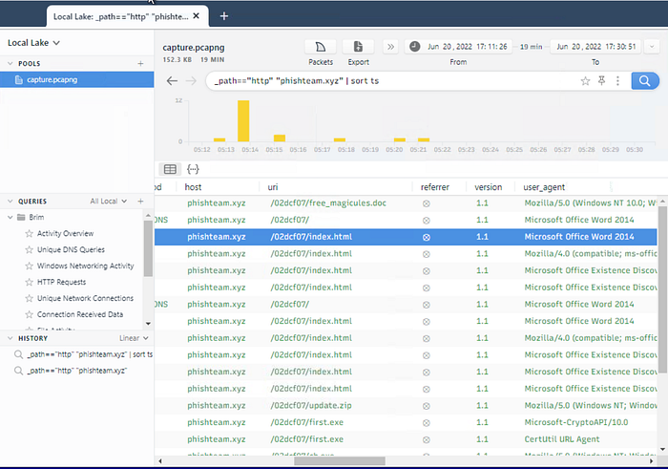Click the clock icon beside From date
The image size is (668, 469).
[414, 47]
